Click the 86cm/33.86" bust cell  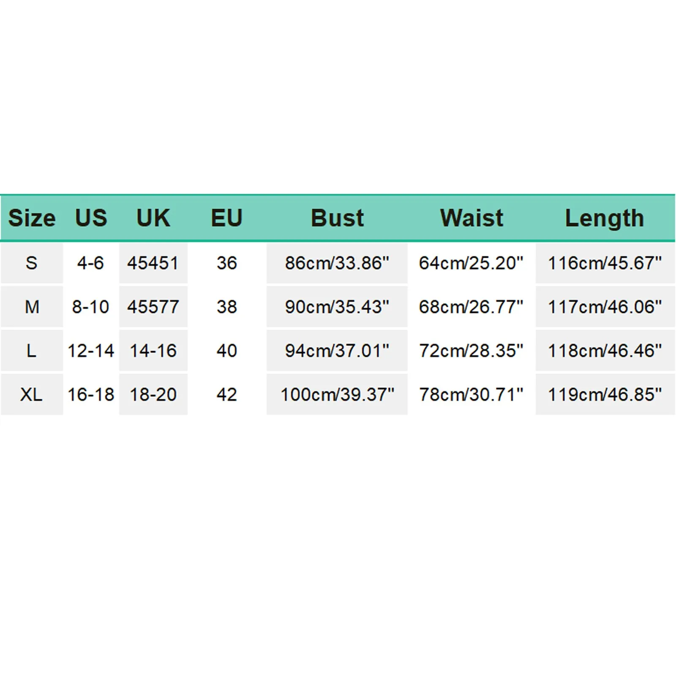pos(337,263)
